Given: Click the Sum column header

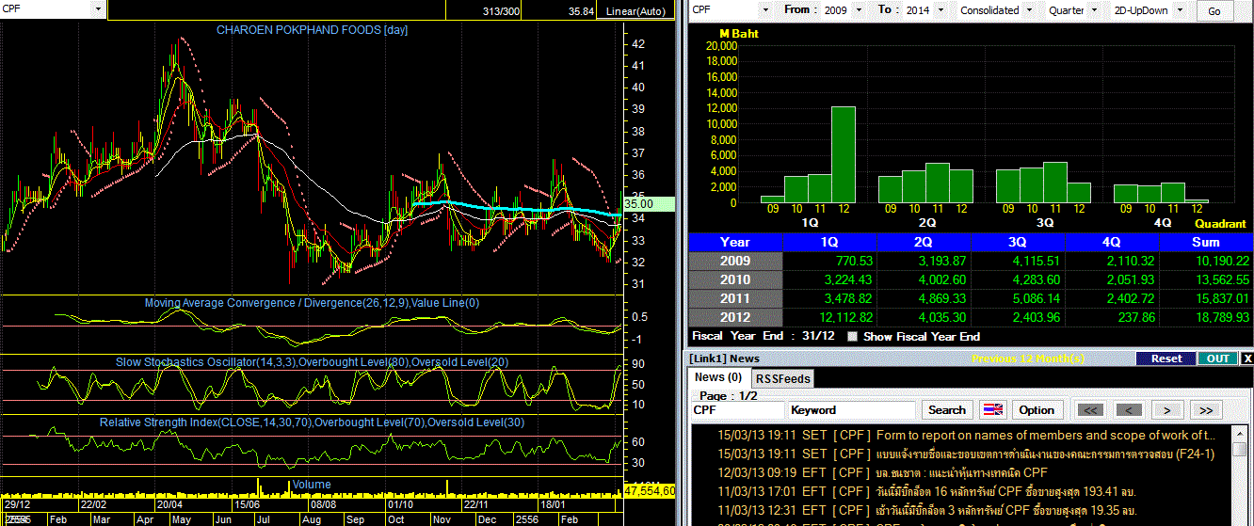Looking at the screenshot, I should tap(1206, 242).
